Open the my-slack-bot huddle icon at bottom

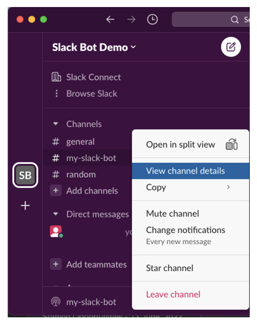(x=56, y=302)
